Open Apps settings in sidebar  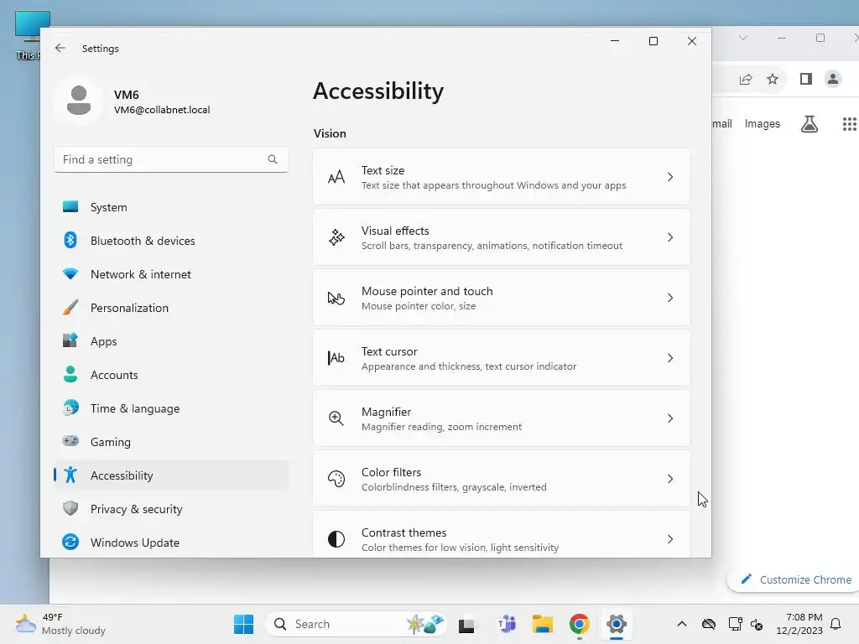click(x=171, y=341)
